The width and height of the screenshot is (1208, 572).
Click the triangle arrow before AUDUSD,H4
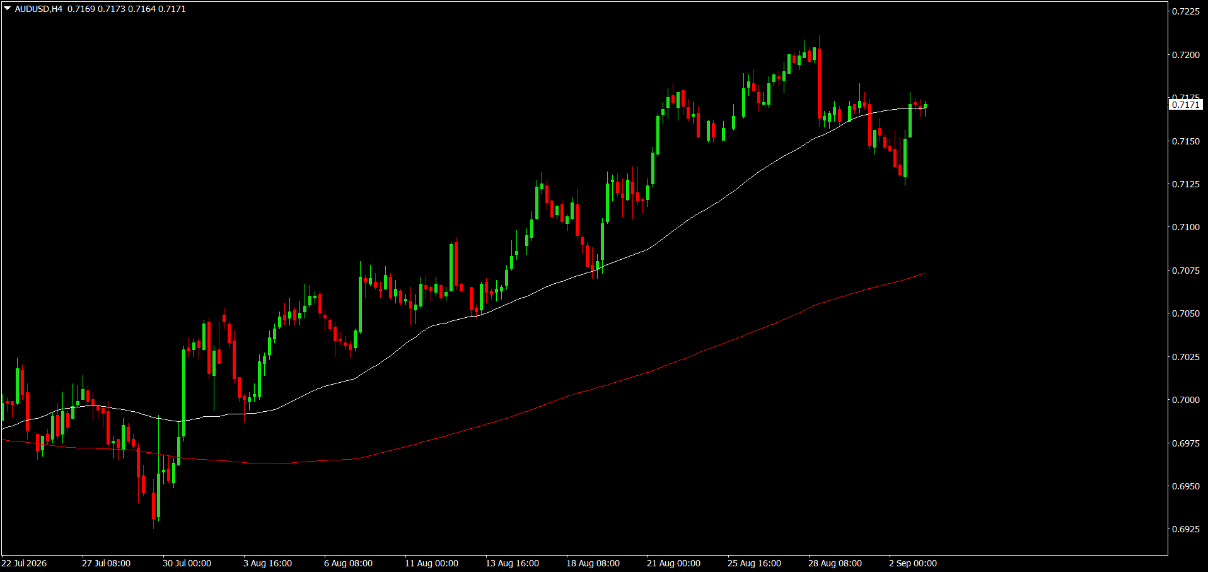[x=8, y=9]
